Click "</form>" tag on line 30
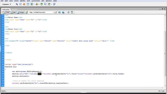Screen dimensions: 167x94 8,60
